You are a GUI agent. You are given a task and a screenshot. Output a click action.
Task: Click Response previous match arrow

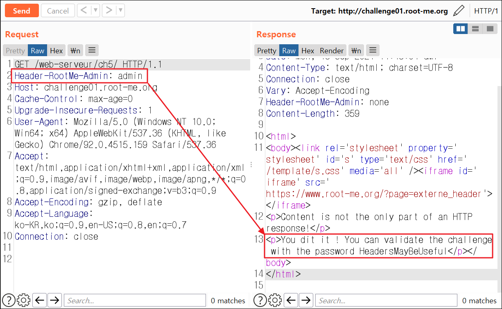click(291, 300)
